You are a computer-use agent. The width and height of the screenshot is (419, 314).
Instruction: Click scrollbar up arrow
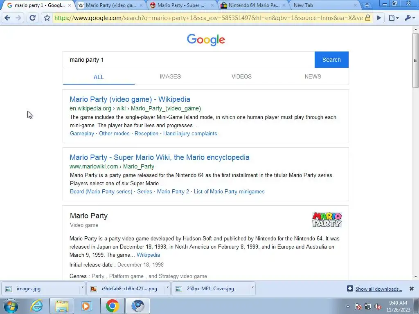415,29
